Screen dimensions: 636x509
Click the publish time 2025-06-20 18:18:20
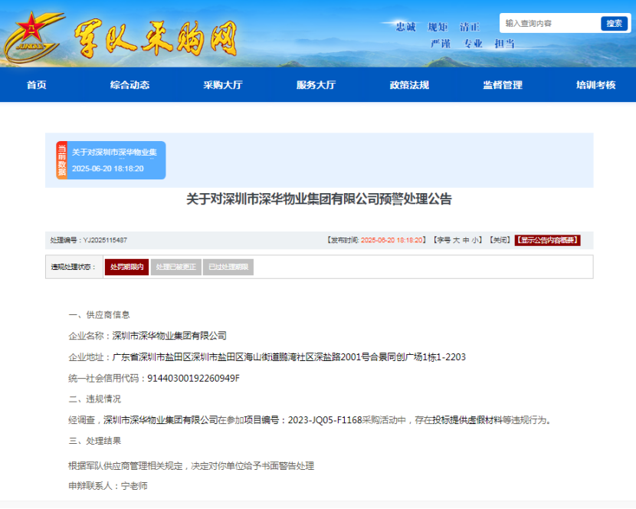tap(392, 240)
